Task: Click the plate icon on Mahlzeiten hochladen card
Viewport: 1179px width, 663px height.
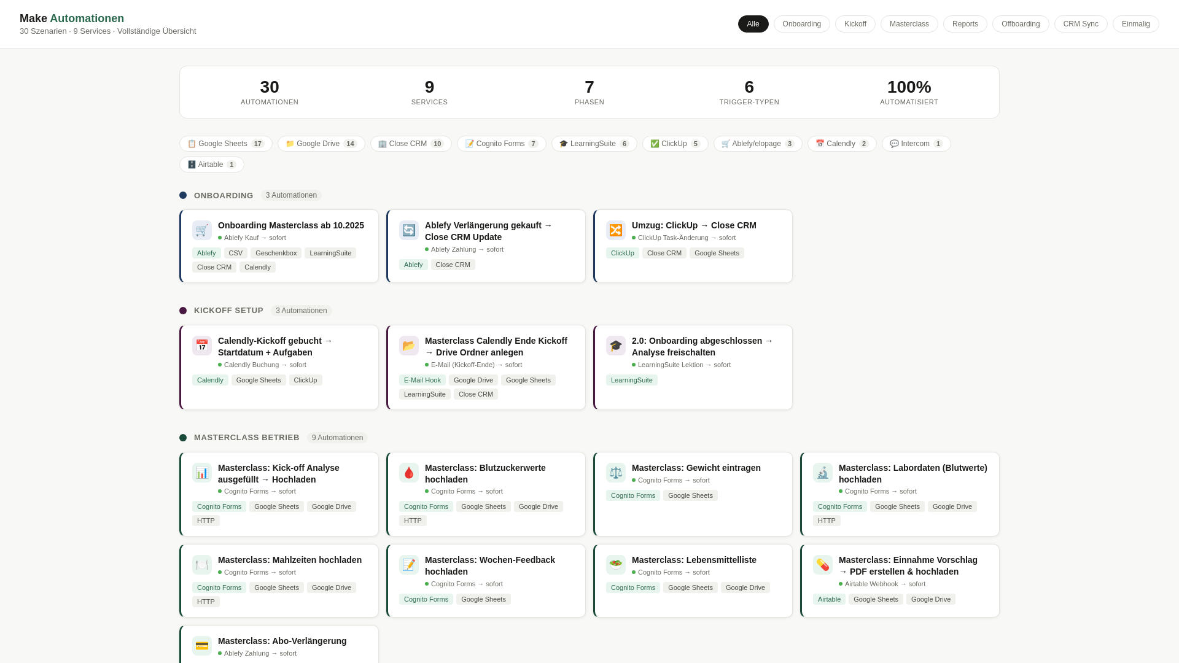Action: [x=202, y=565]
